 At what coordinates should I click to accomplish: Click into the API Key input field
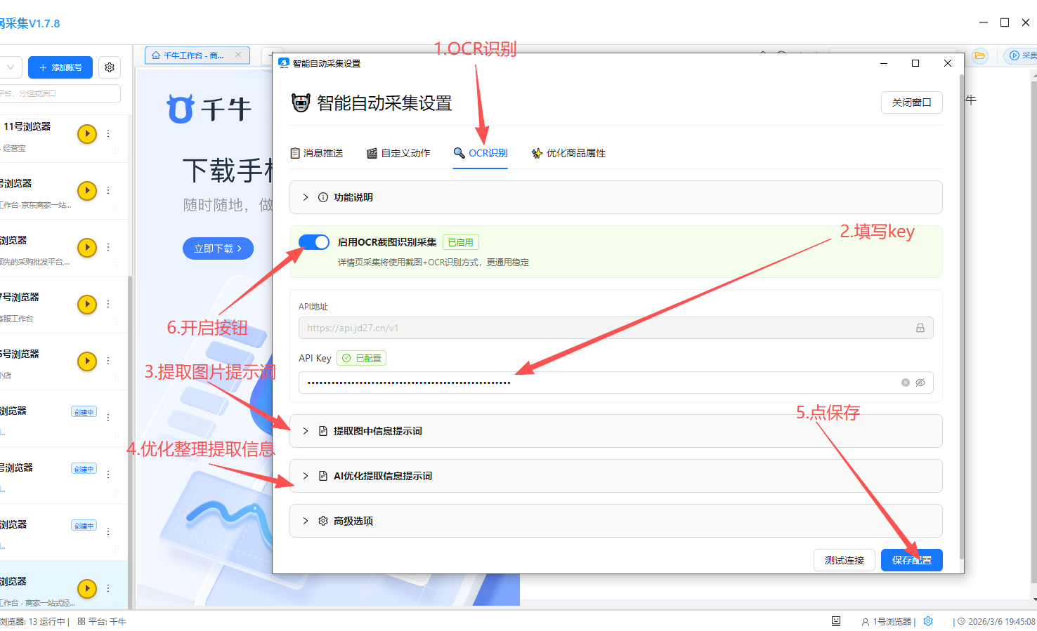tap(597, 383)
